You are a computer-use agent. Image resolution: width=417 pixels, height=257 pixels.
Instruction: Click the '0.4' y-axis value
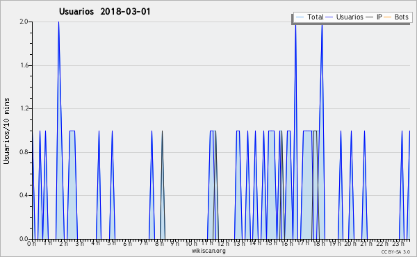click(24, 195)
